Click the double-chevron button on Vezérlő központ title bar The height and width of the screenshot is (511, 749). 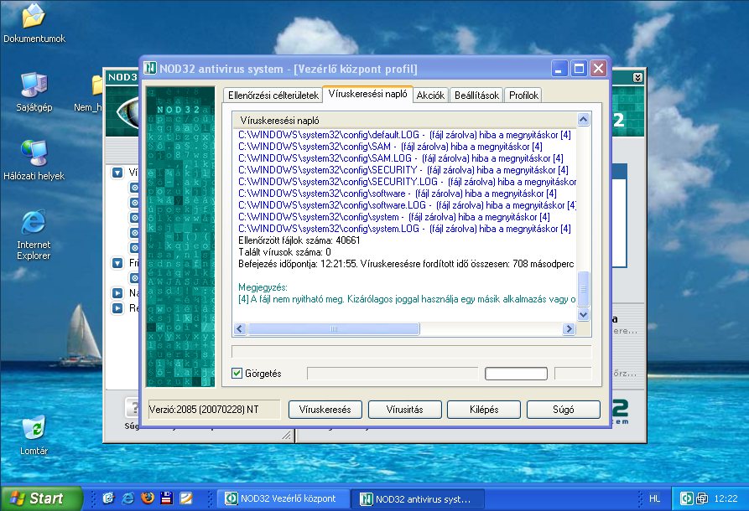pyautogui.click(x=637, y=77)
